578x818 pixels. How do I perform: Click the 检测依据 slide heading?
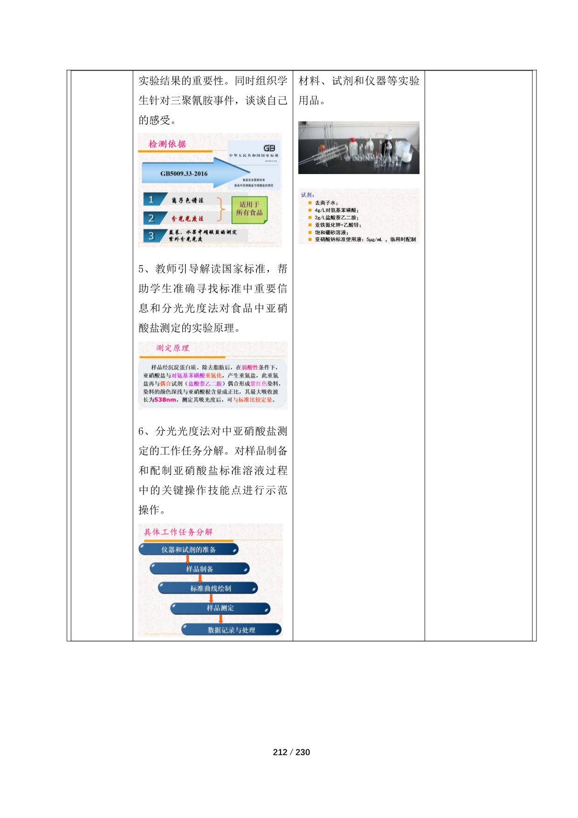coord(167,144)
